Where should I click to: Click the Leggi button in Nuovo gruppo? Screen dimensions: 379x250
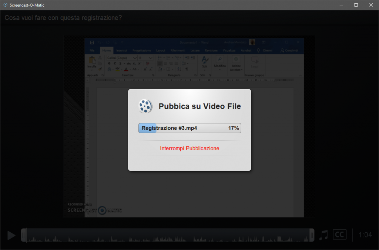255,62
